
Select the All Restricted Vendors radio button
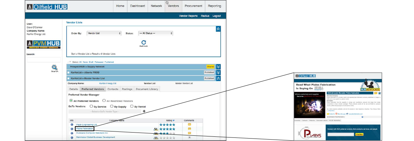point(104,101)
